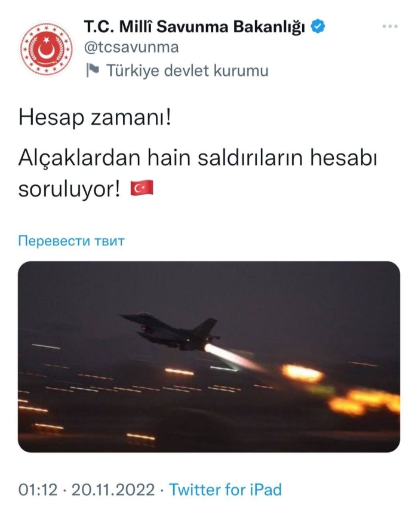Open the fighter jet photo
This screenshot has width=418, height=513.
click(209, 357)
